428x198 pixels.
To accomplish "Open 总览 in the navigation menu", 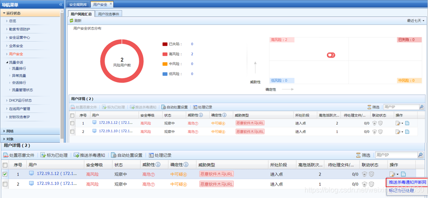I will [x=13, y=21].
